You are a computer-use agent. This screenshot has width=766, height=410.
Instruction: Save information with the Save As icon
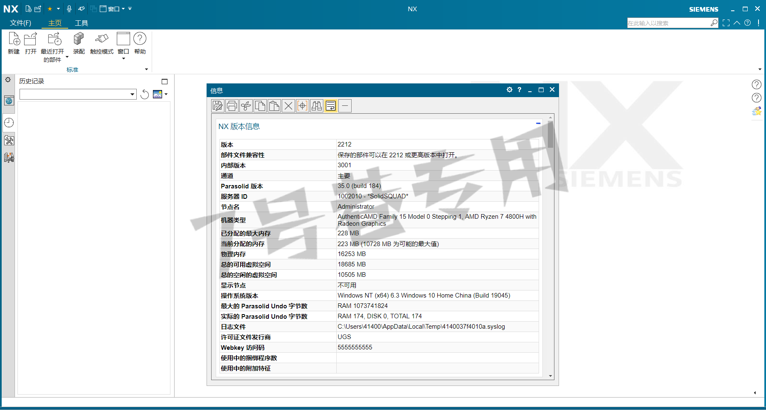point(218,106)
